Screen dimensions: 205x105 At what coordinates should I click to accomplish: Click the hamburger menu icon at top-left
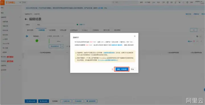point(2,2)
